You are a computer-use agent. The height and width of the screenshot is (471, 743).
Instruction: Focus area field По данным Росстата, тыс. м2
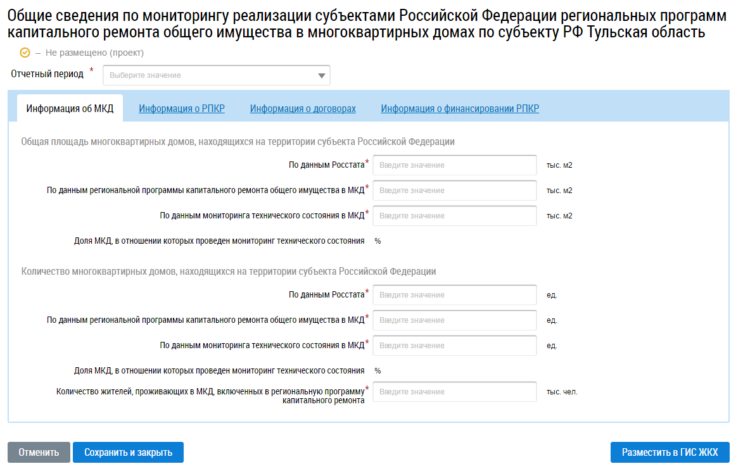(454, 165)
